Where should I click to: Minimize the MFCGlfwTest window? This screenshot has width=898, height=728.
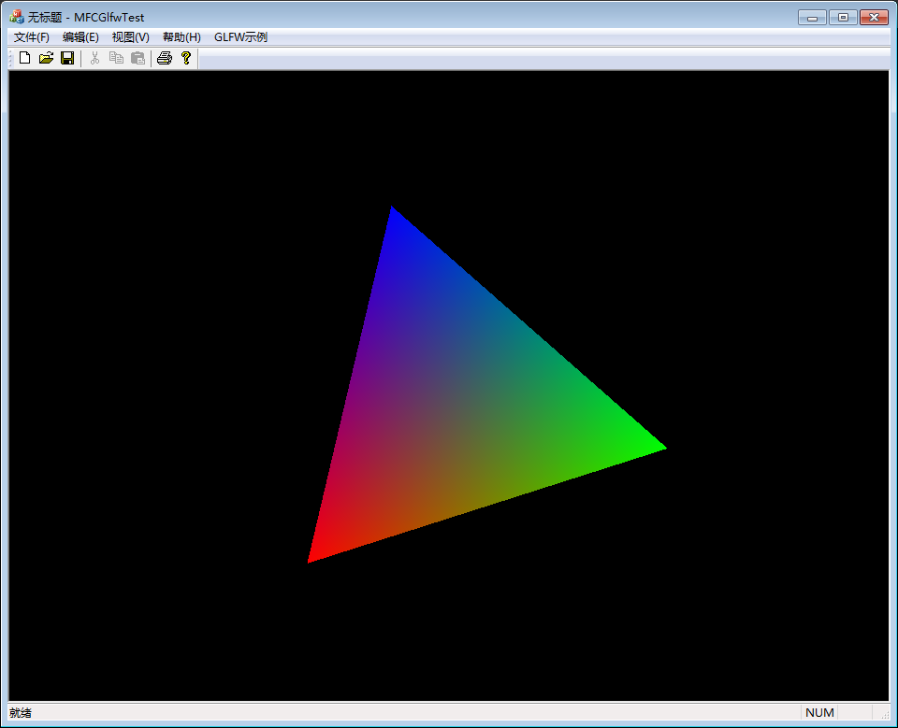point(812,17)
